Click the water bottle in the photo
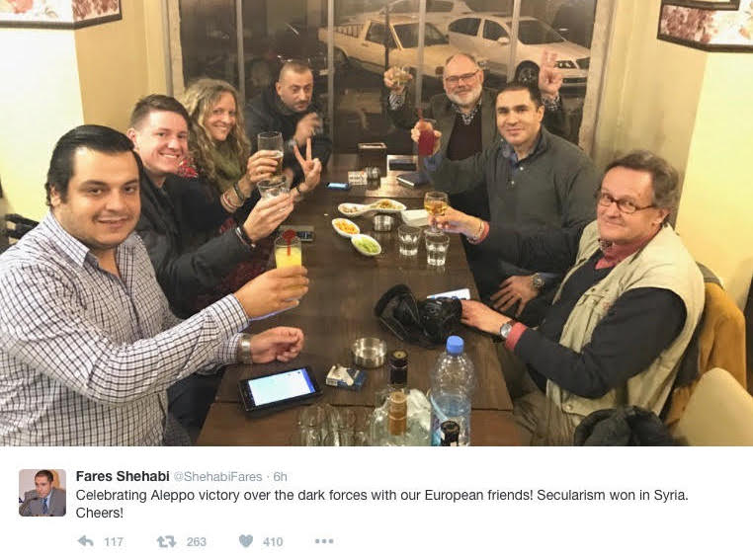The height and width of the screenshot is (560, 753). pyautogui.click(x=452, y=390)
